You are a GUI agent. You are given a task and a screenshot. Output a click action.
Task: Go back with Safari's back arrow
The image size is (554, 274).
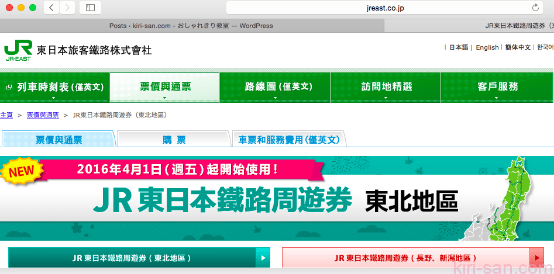point(51,8)
